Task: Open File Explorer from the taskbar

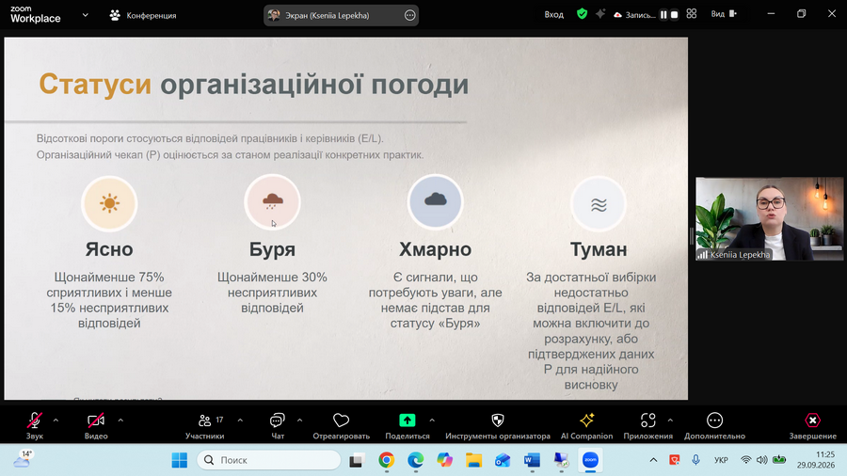Action: pyautogui.click(x=473, y=460)
